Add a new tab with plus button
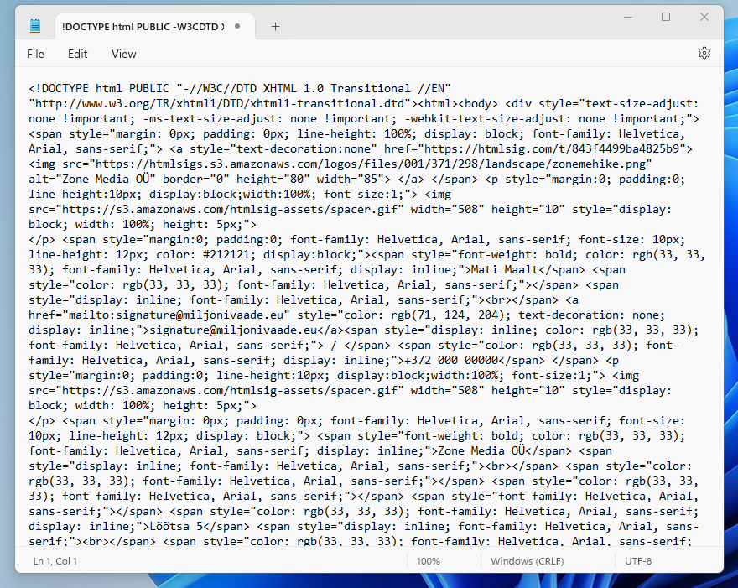Screen dimensions: 738x588 pos(275,26)
